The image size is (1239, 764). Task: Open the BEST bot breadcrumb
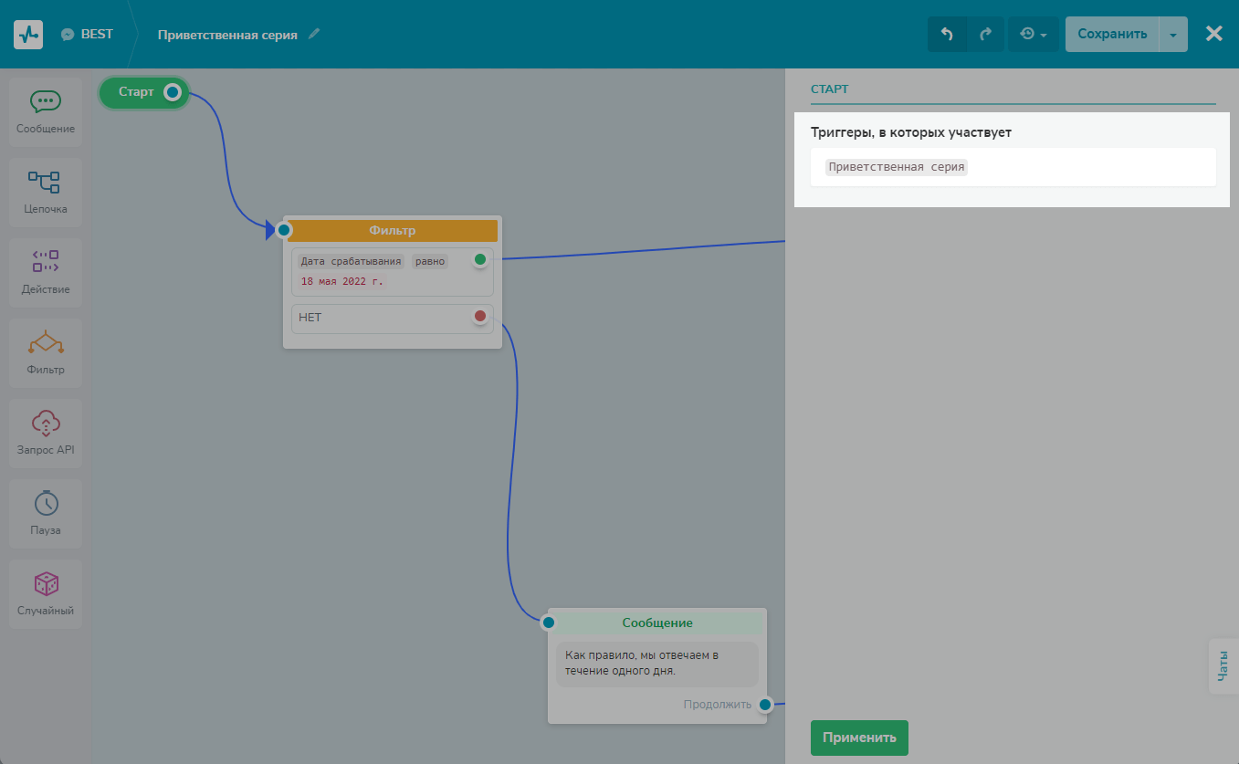click(88, 34)
